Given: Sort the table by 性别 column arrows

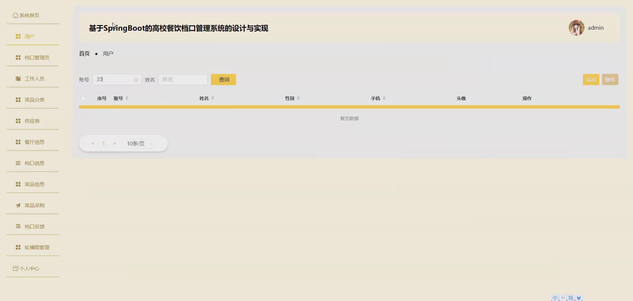Looking at the screenshot, I should [x=298, y=98].
